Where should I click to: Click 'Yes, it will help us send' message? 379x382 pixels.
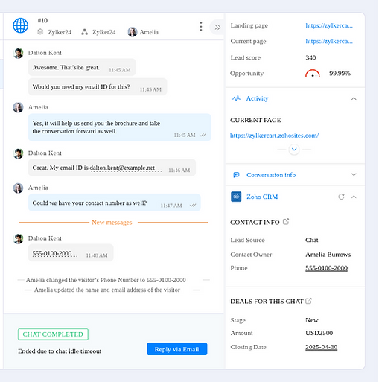119,127
